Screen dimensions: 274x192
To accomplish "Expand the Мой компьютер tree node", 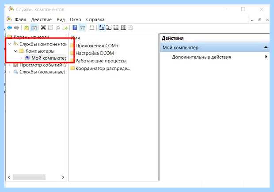I will [21, 58].
